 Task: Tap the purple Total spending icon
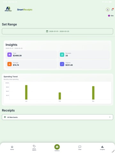pos(10,55)
